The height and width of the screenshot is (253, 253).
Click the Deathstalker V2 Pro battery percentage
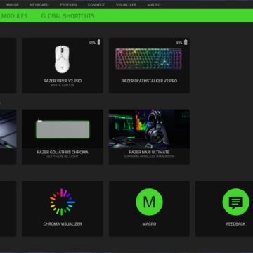(179, 43)
